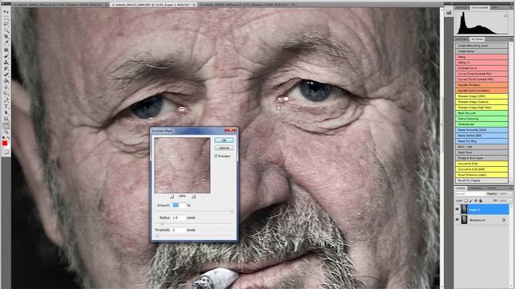Click the Lock image pixels icon
The width and height of the screenshot is (515, 289).
click(x=471, y=201)
